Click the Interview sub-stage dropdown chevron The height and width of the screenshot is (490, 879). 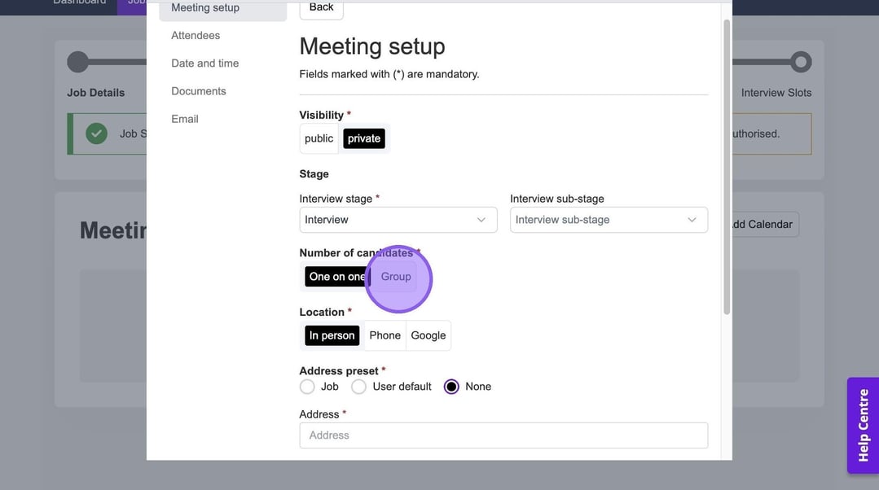(692, 220)
